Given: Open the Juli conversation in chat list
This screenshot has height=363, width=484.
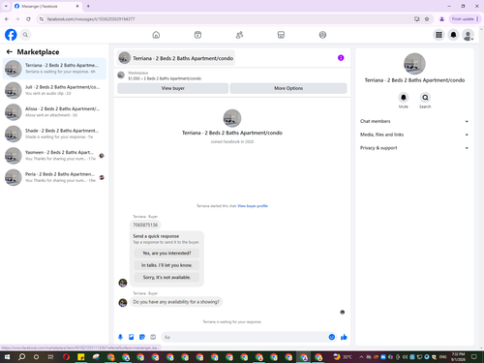Looking at the screenshot, I should (54, 90).
